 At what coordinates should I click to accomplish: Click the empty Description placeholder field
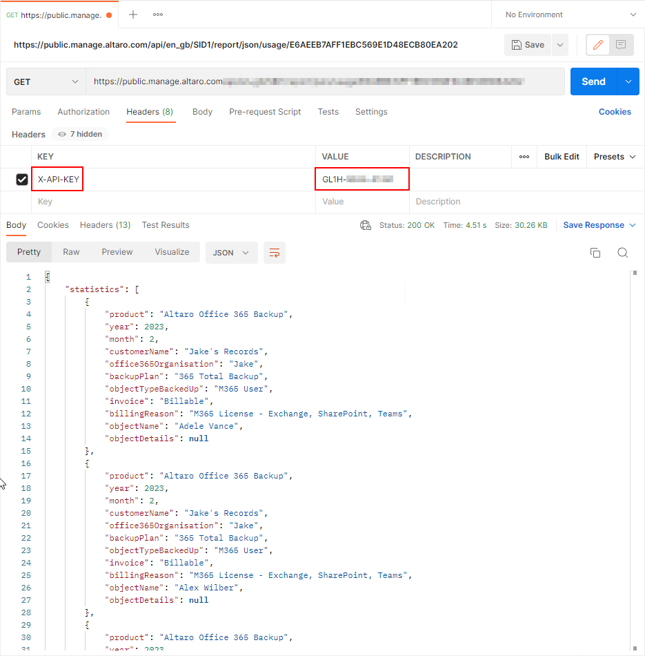[527, 202]
